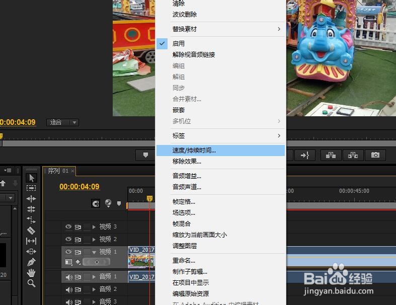Click the VID_2017 video clip thumbnail
This screenshot has width=396, height=305.
[x=141, y=260]
